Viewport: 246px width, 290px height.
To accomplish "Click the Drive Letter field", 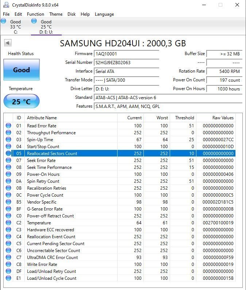I will pyautogui.click(x=127, y=89).
